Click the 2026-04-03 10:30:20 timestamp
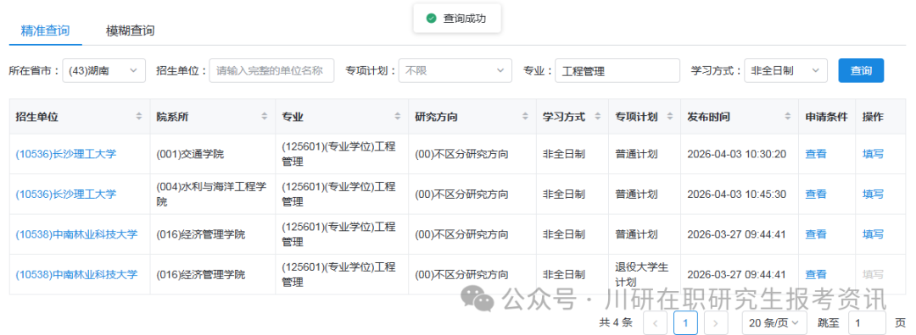The width and height of the screenshot is (916, 335). click(x=736, y=155)
